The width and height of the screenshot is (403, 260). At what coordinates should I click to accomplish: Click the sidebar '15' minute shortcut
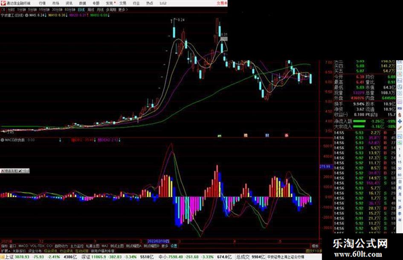pyautogui.click(x=400, y=162)
